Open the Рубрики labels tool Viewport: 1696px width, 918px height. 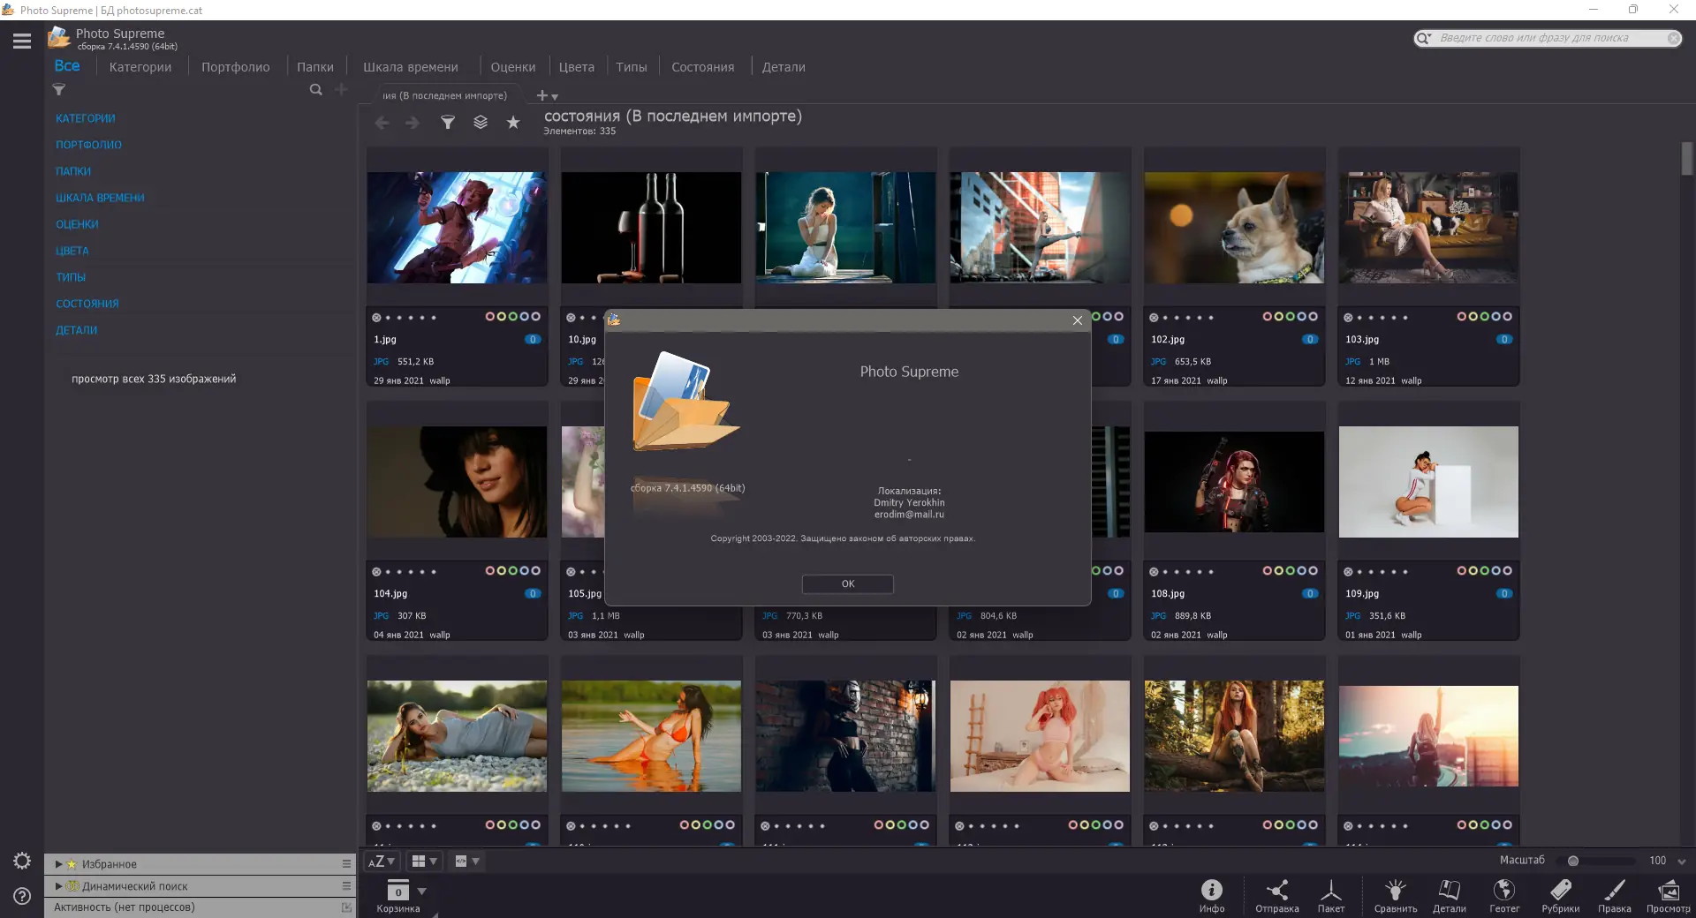pyautogui.click(x=1561, y=896)
